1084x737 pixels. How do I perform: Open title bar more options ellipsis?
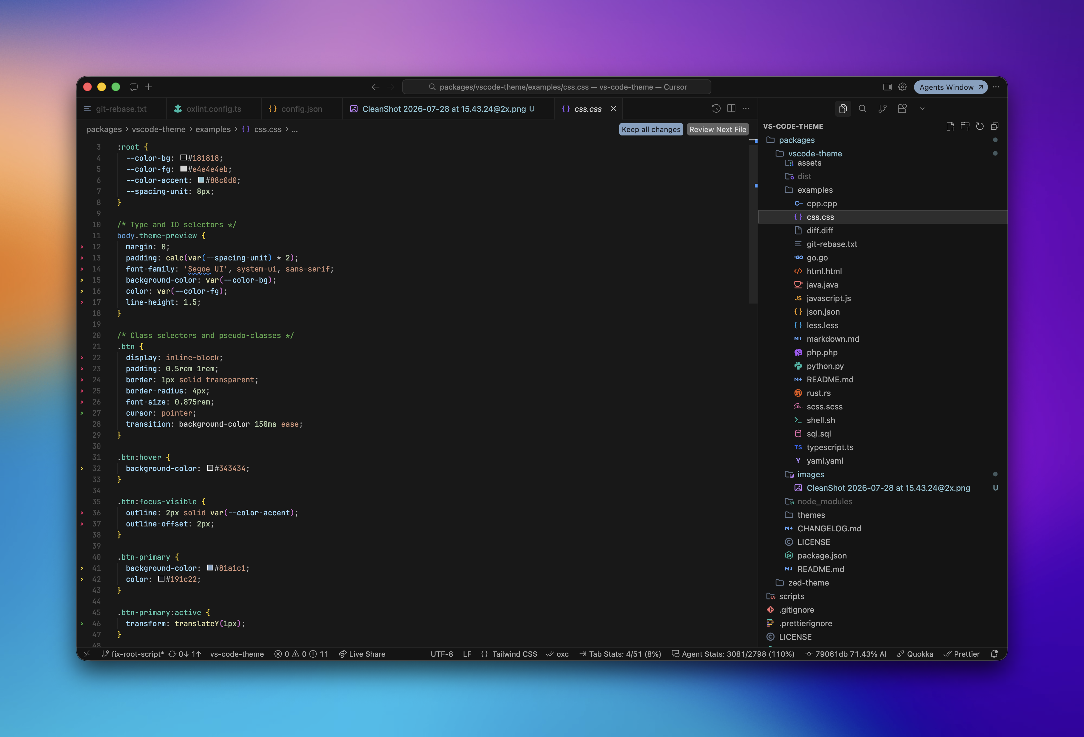tap(996, 87)
